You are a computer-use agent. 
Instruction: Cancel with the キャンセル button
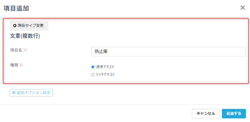click(x=206, y=114)
